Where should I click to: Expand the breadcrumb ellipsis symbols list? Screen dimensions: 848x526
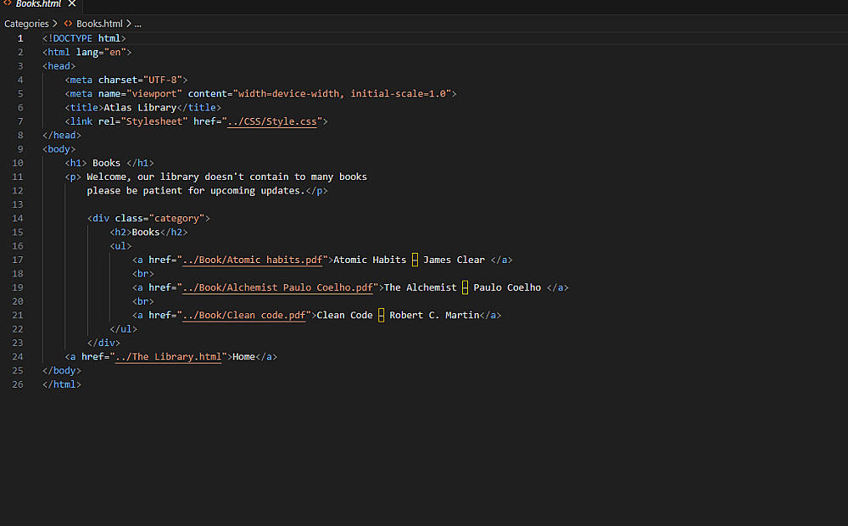[x=137, y=24]
